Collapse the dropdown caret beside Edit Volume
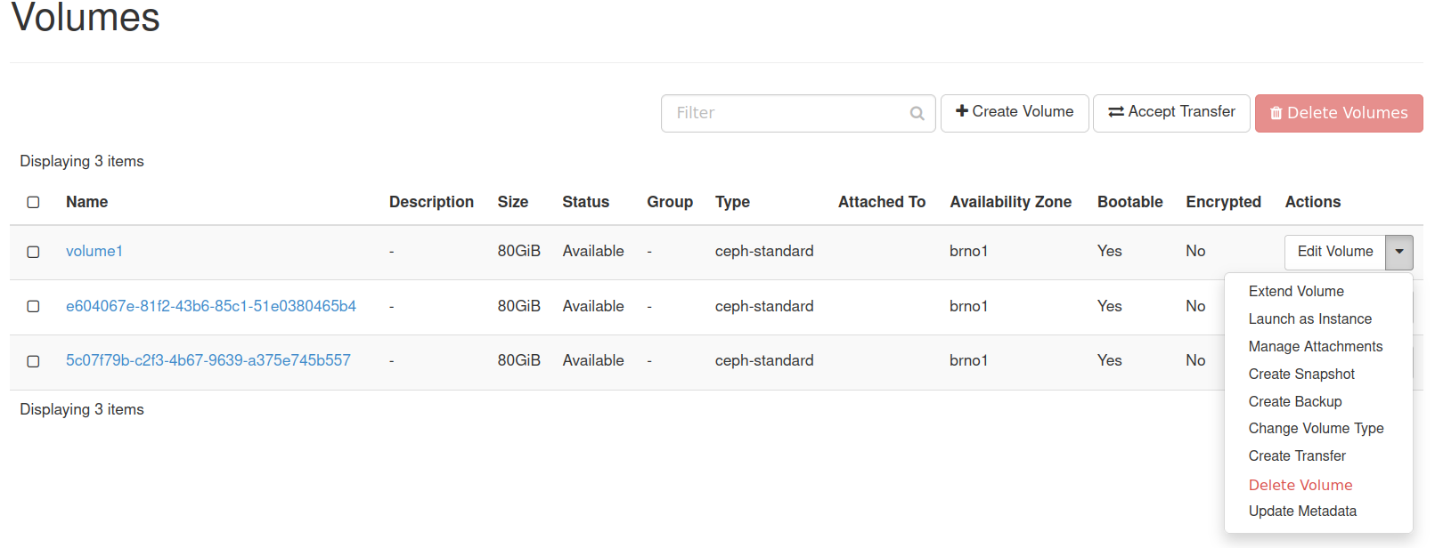This screenshot has width=1435, height=548. (1398, 252)
